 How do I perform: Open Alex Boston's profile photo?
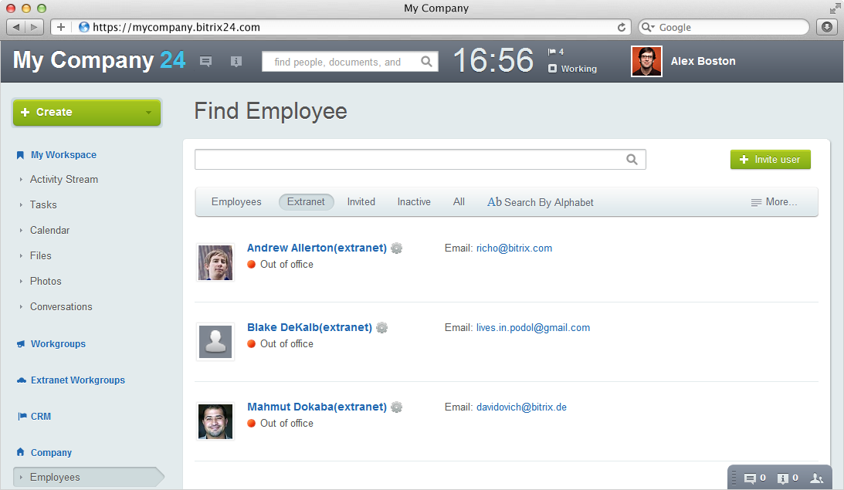click(x=646, y=61)
